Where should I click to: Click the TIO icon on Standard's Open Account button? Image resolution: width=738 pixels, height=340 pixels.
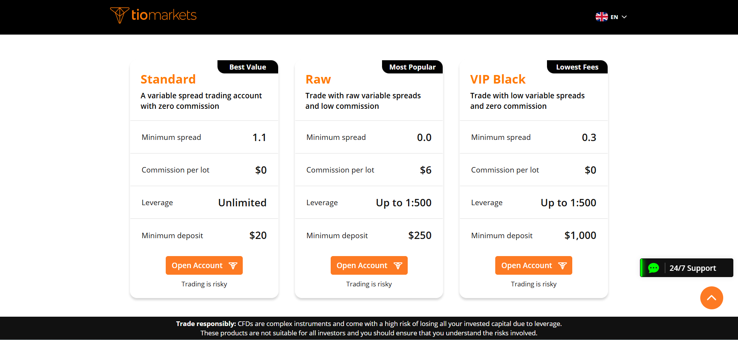(233, 265)
